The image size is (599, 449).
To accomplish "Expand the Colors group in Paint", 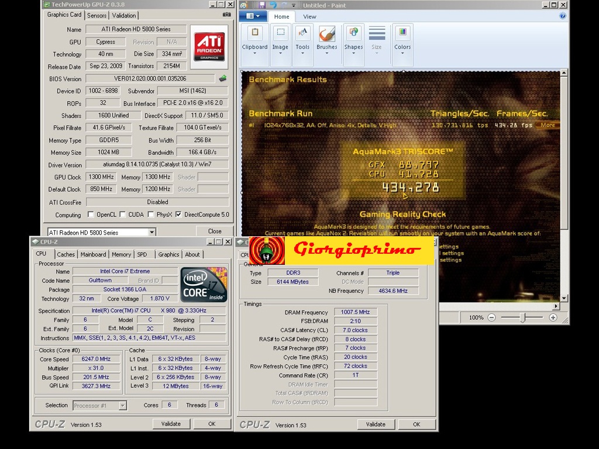I will [402, 53].
